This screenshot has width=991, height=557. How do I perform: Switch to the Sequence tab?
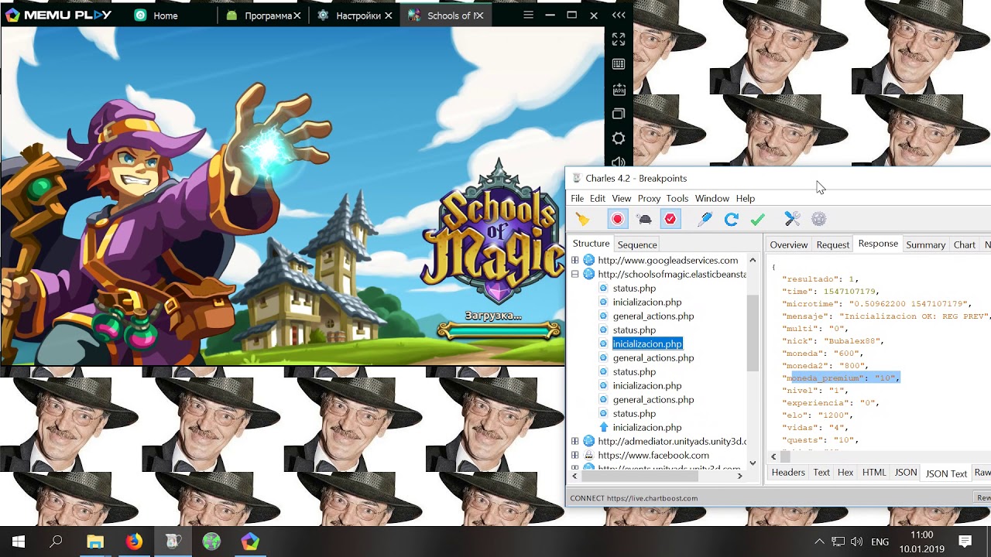637,244
